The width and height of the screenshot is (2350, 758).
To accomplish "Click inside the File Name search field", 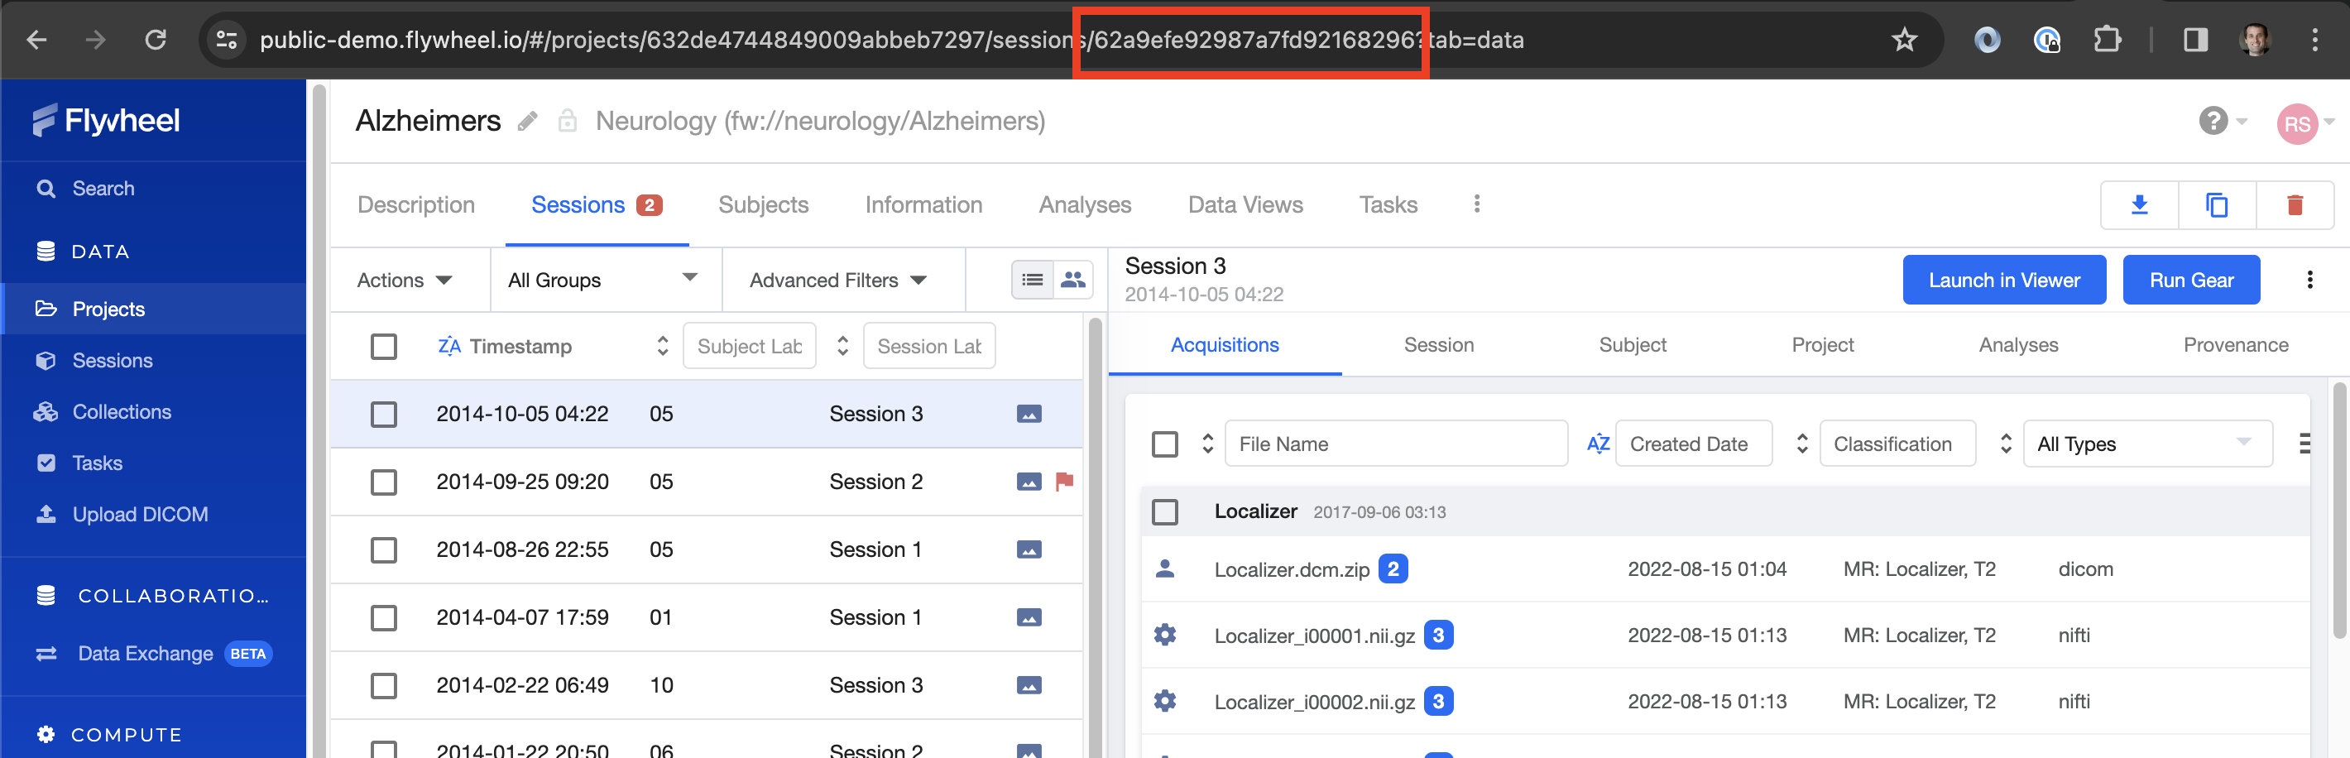I will (x=1396, y=444).
